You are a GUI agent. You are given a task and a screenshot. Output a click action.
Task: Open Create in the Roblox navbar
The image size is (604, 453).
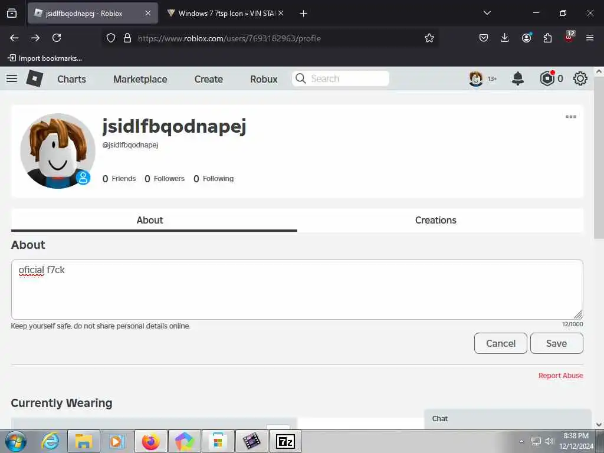(208, 79)
